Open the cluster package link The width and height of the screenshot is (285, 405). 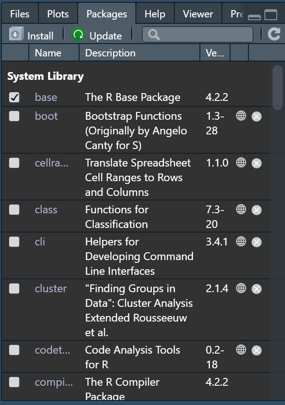click(x=51, y=288)
